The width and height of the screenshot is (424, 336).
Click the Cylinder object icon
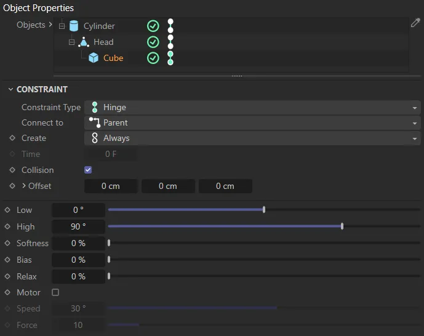coord(74,26)
